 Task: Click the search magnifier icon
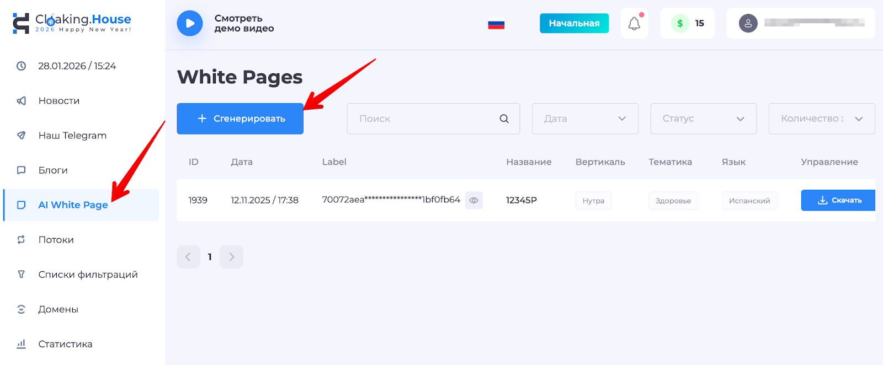click(504, 119)
